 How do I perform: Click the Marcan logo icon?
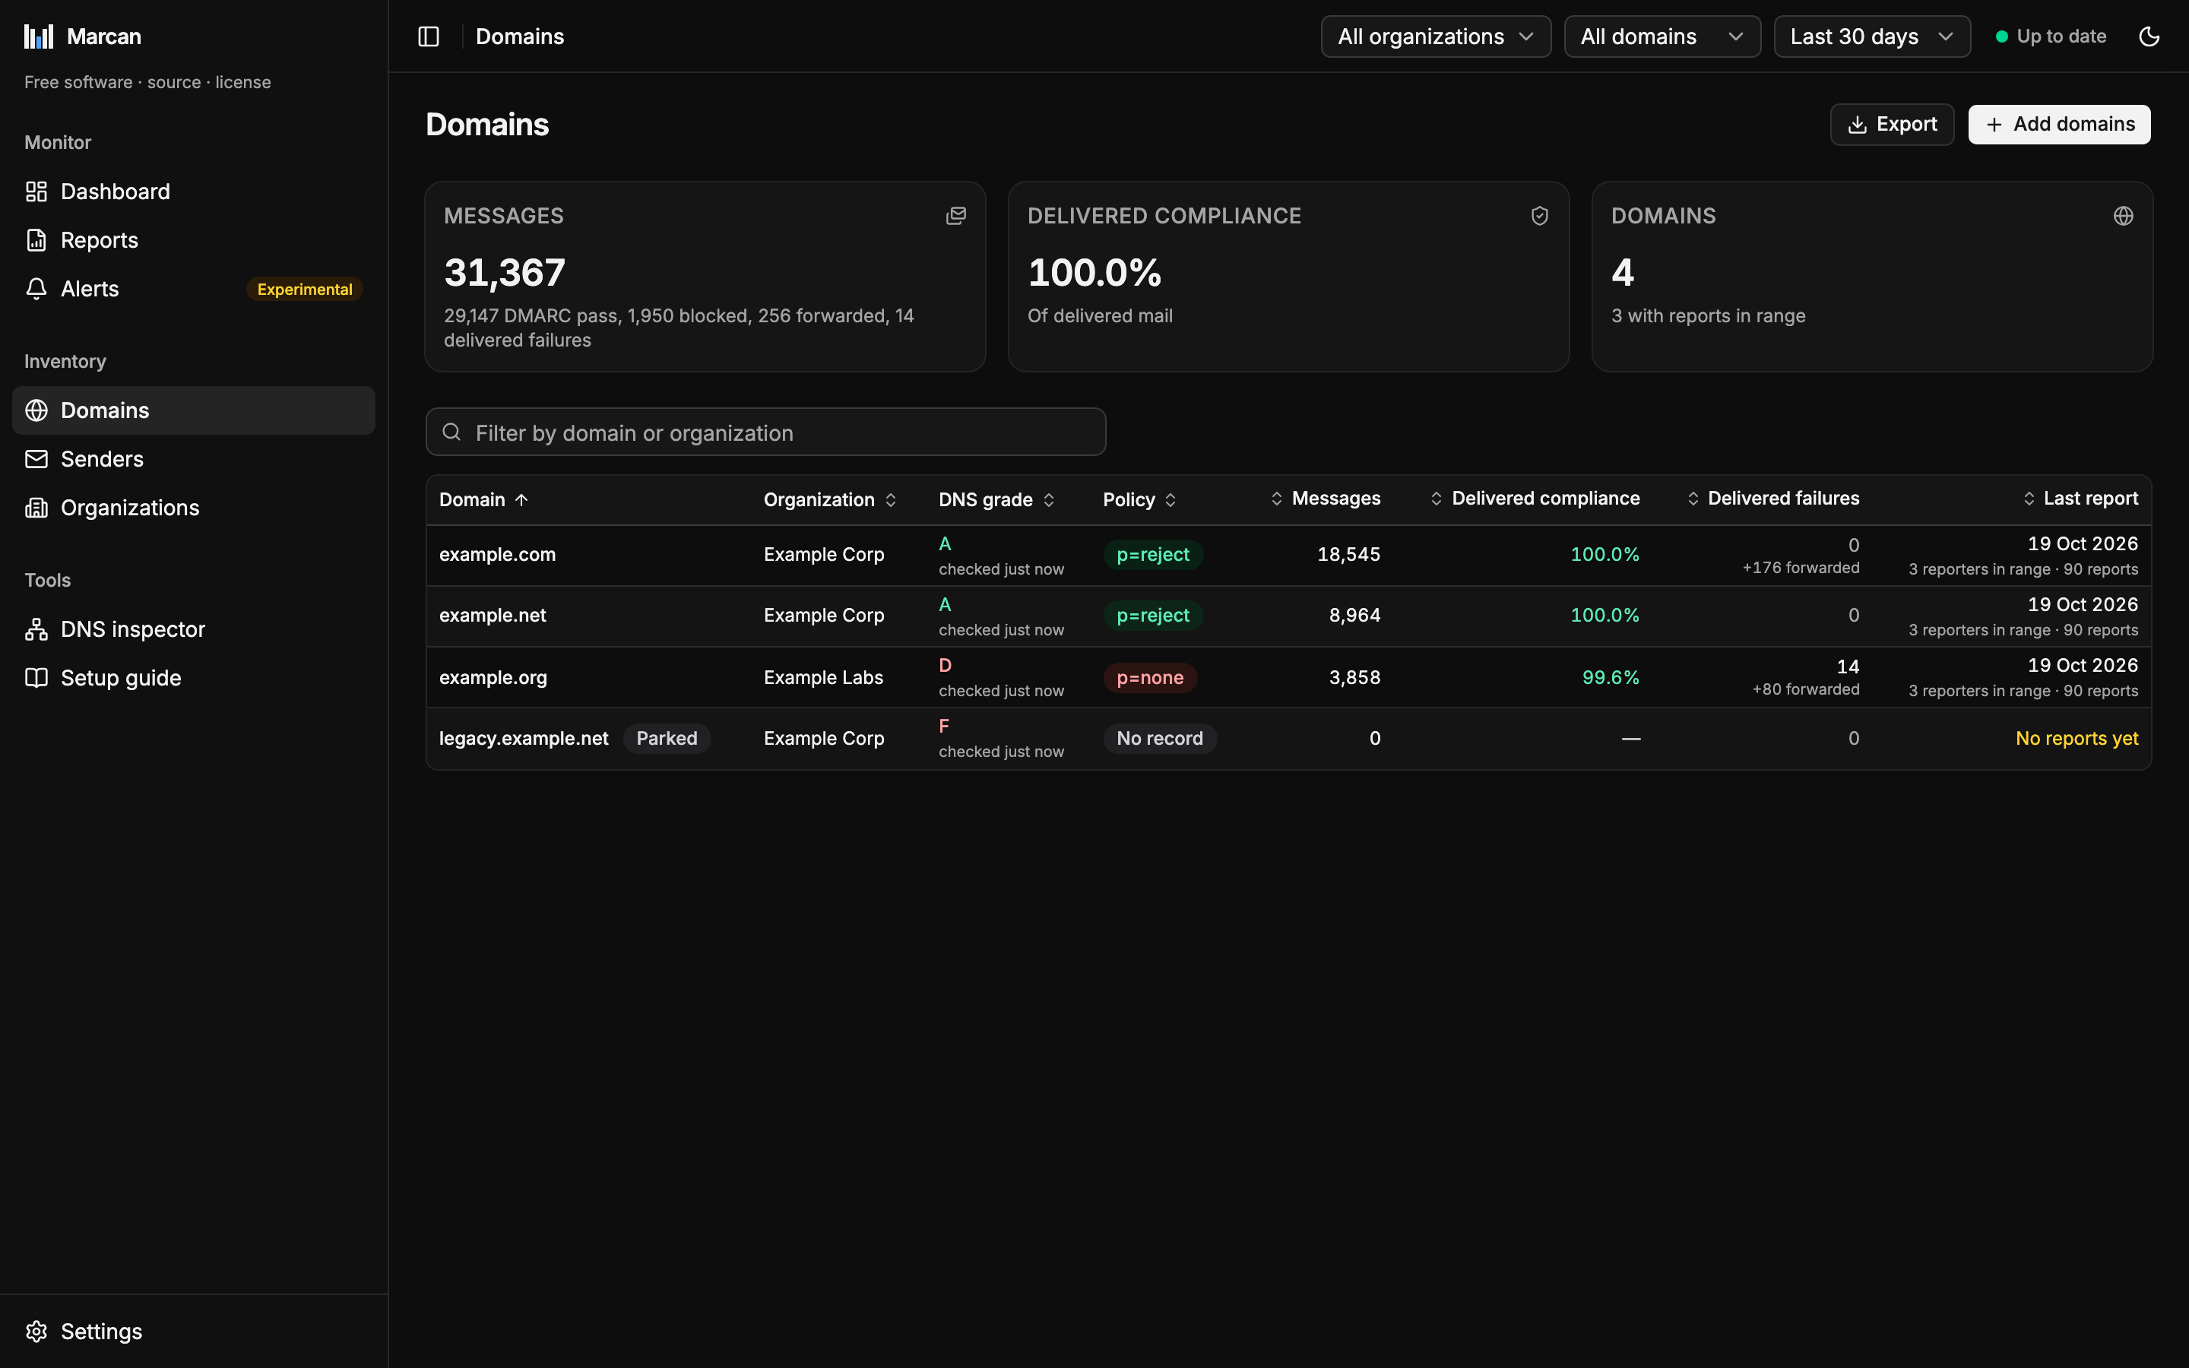tap(39, 36)
